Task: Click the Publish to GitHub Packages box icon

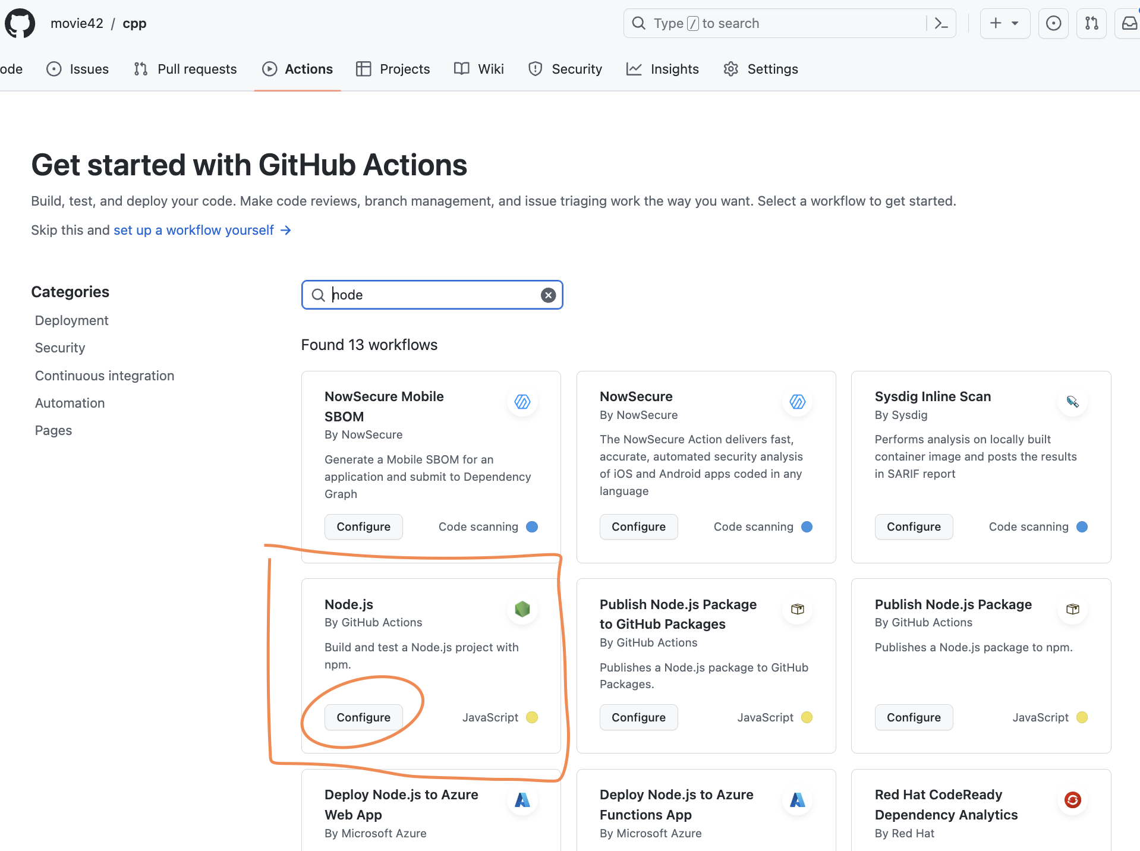Action: pos(797,609)
